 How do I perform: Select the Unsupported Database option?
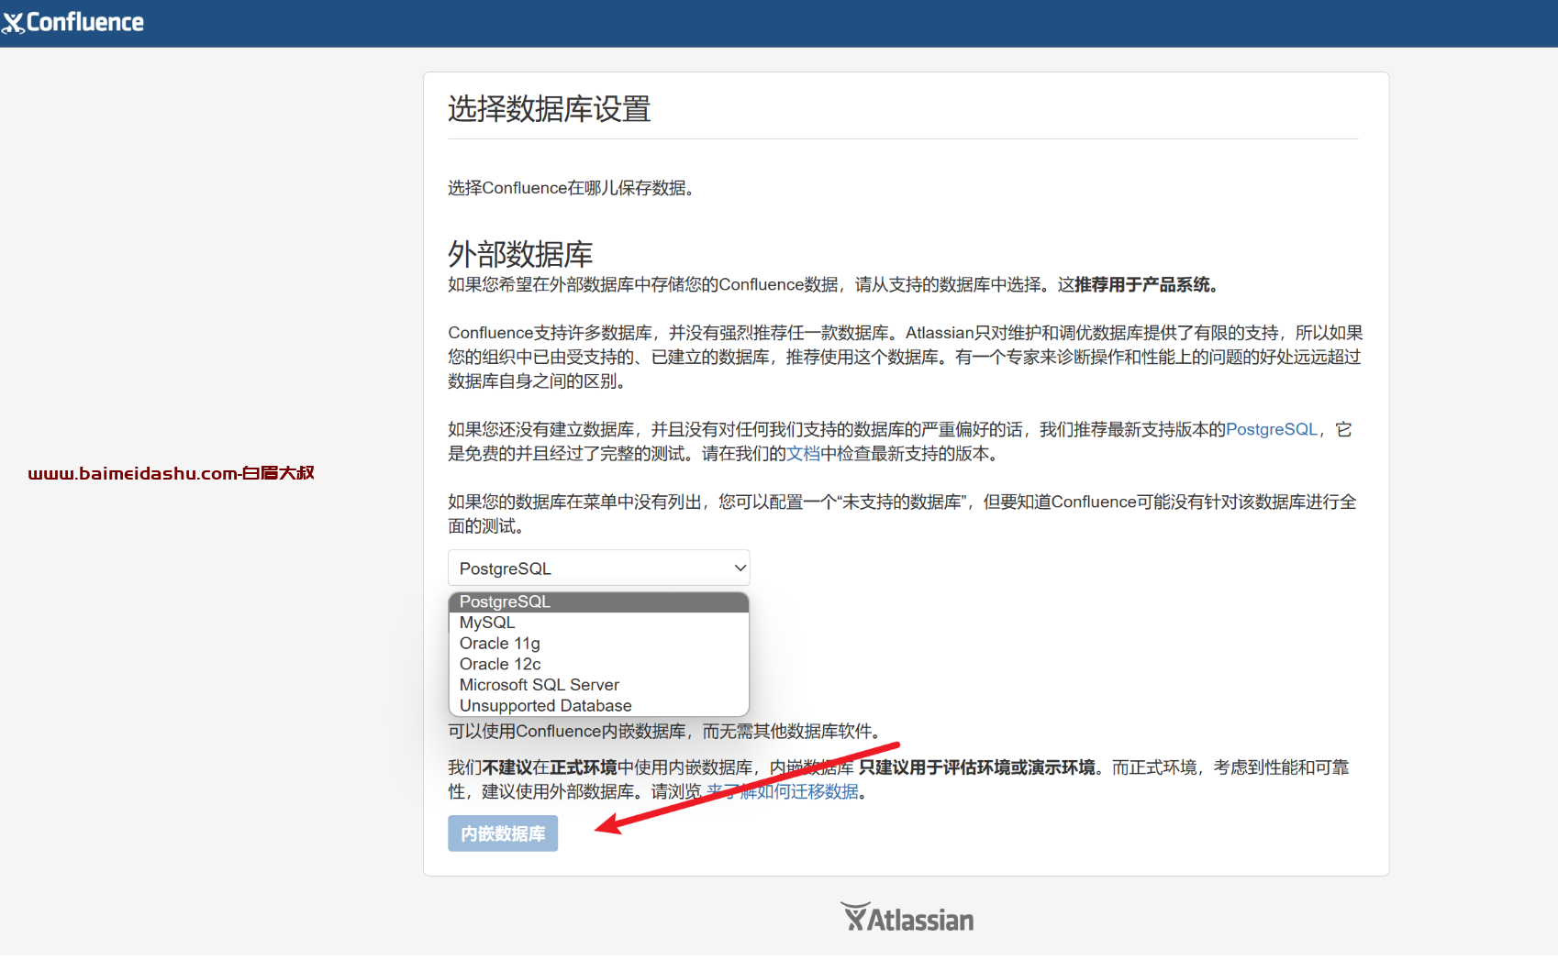(x=598, y=706)
